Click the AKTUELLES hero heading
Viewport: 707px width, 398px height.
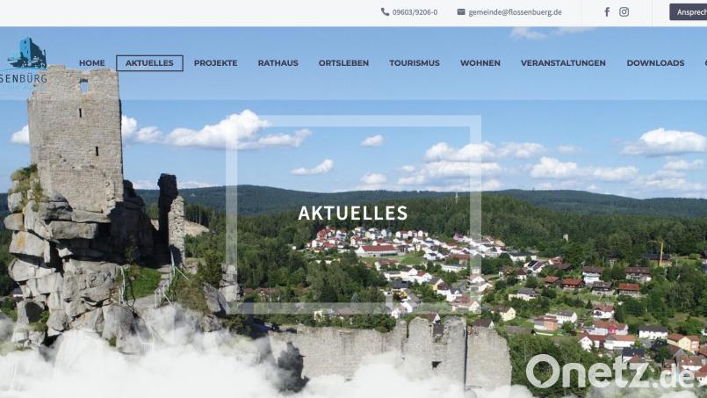pyautogui.click(x=352, y=213)
